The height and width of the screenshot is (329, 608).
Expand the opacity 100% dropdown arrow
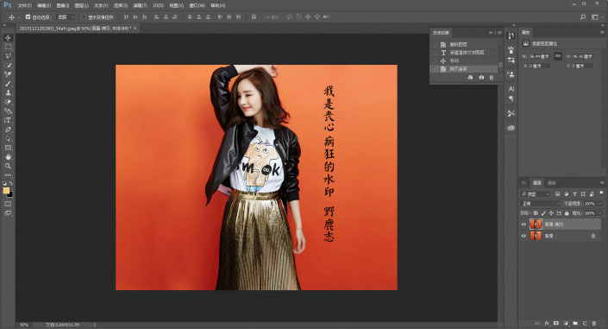click(x=600, y=204)
